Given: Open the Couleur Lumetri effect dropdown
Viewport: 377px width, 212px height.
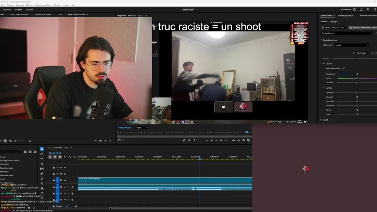Looking at the screenshot, I should click(348, 33).
